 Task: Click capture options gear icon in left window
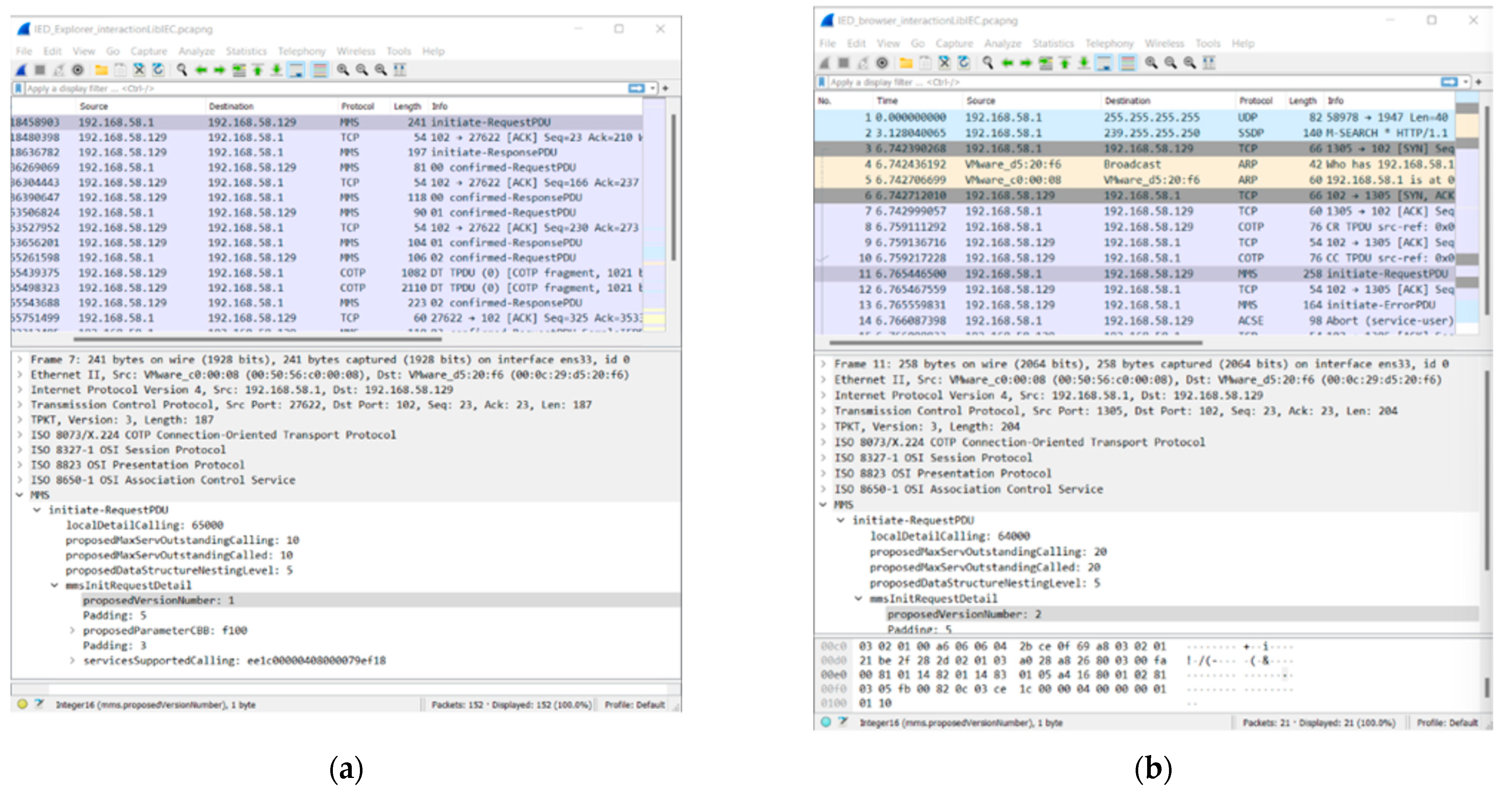77,70
